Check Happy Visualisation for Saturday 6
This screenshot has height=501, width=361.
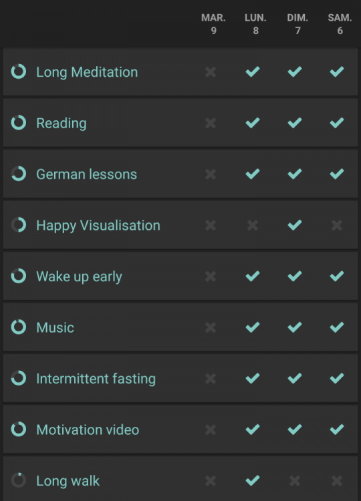click(x=337, y=225)
